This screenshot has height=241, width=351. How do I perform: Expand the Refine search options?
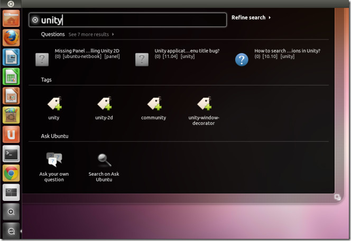click(251, 17)
